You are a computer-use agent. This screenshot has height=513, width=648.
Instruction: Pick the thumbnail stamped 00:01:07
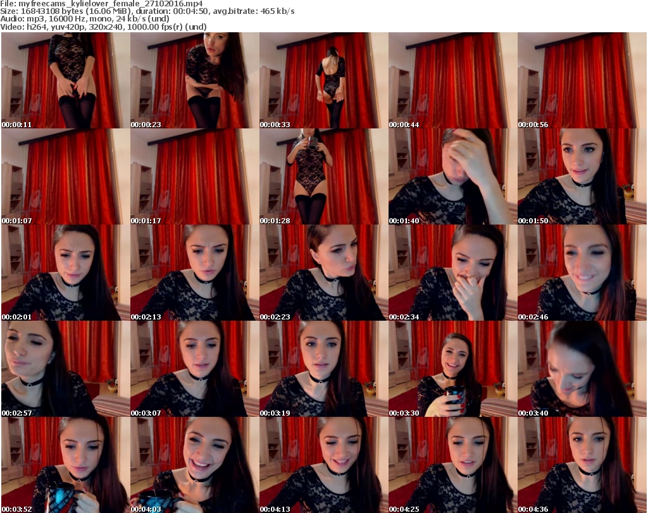(65, 176)
